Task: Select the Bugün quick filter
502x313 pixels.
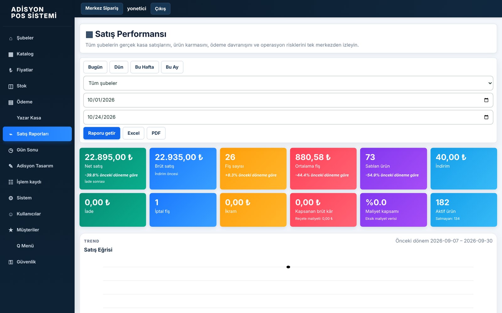Action: [95, 67]
